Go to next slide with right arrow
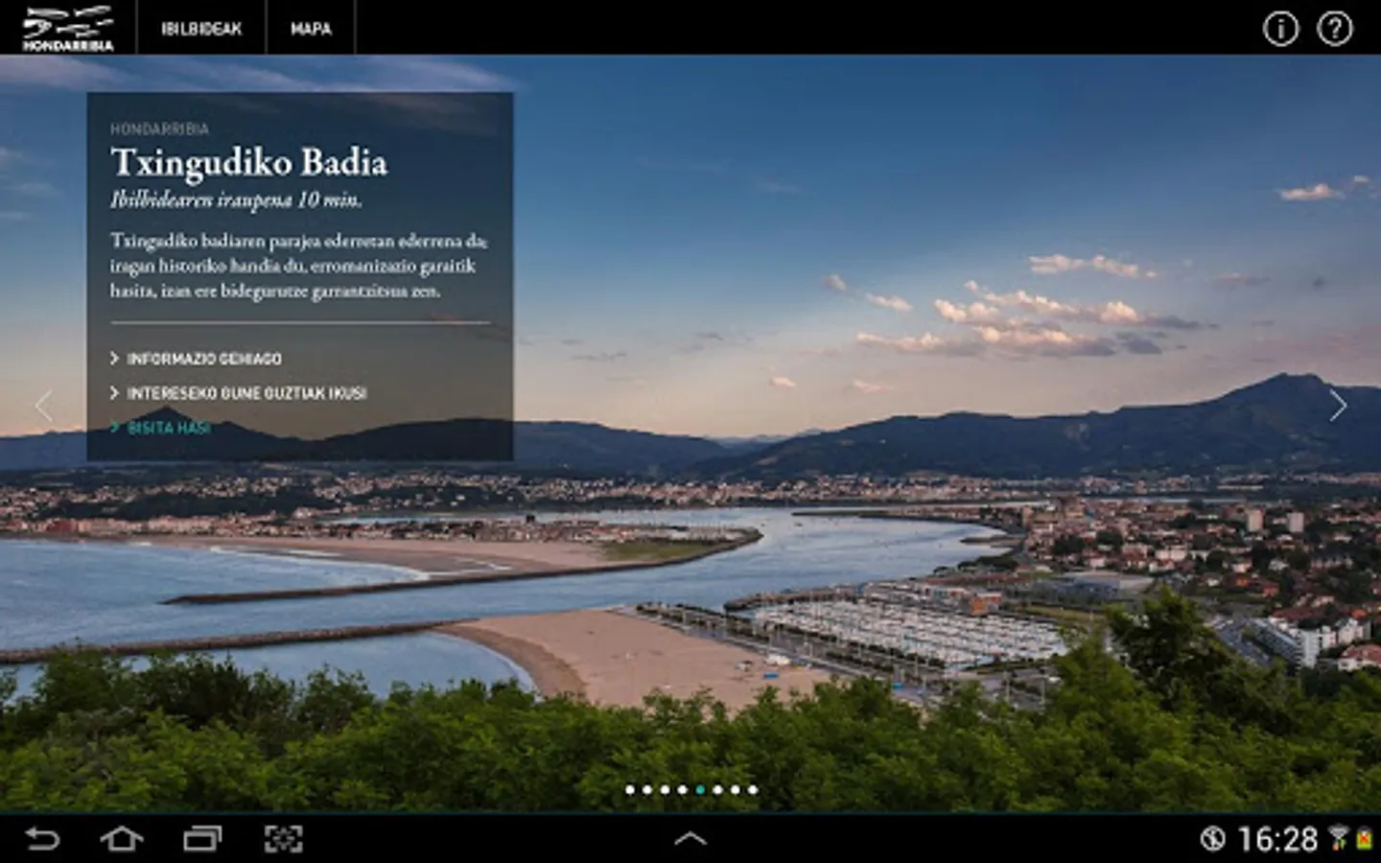Image resolution: width=1381 pixels, height=863 pixels. pos(1338,406)
